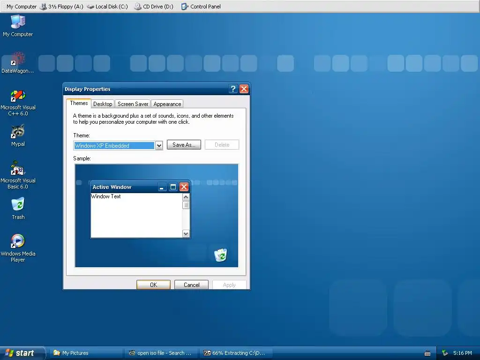Click the sample preview recycle bin icon

220,255
